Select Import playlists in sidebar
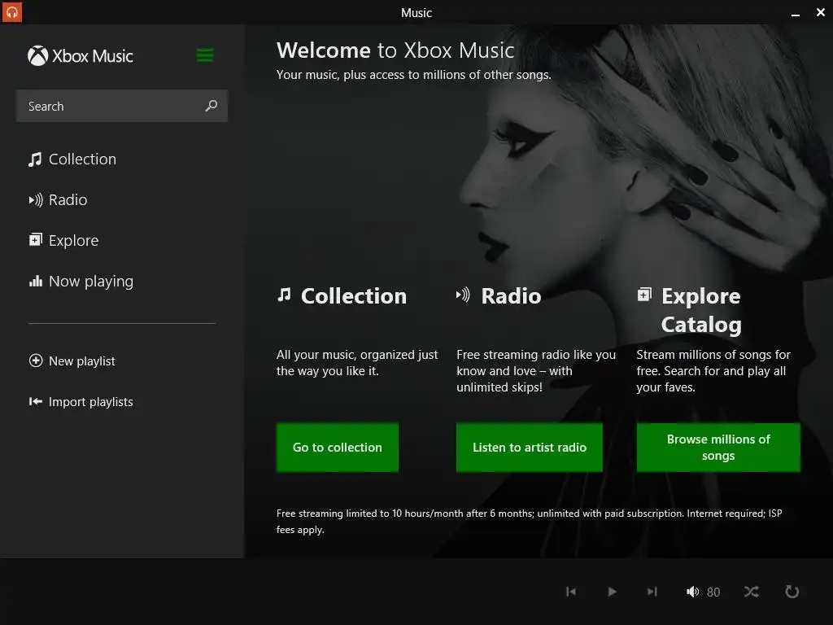Viewport: 833px width, 625px height. [81, 402]
